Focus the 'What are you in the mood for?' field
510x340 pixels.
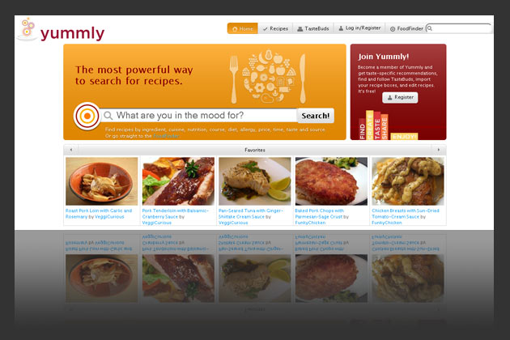coord(198,115)
